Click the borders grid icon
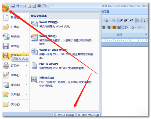The height and width of the screenshot is (119, 151). [139, 28]
